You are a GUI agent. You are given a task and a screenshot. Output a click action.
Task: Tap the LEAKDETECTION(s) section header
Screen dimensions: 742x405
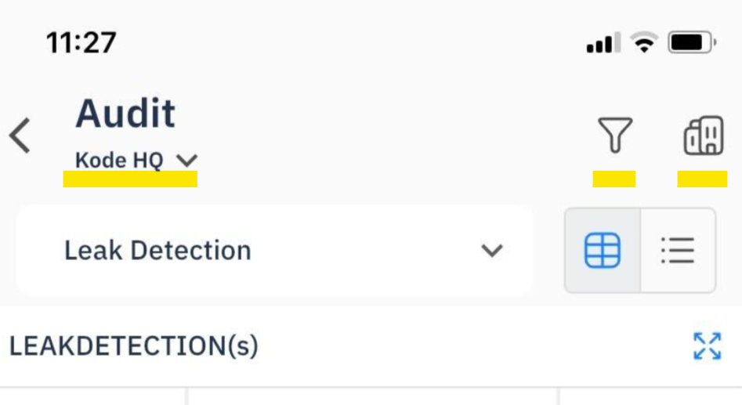click(133, 345)
